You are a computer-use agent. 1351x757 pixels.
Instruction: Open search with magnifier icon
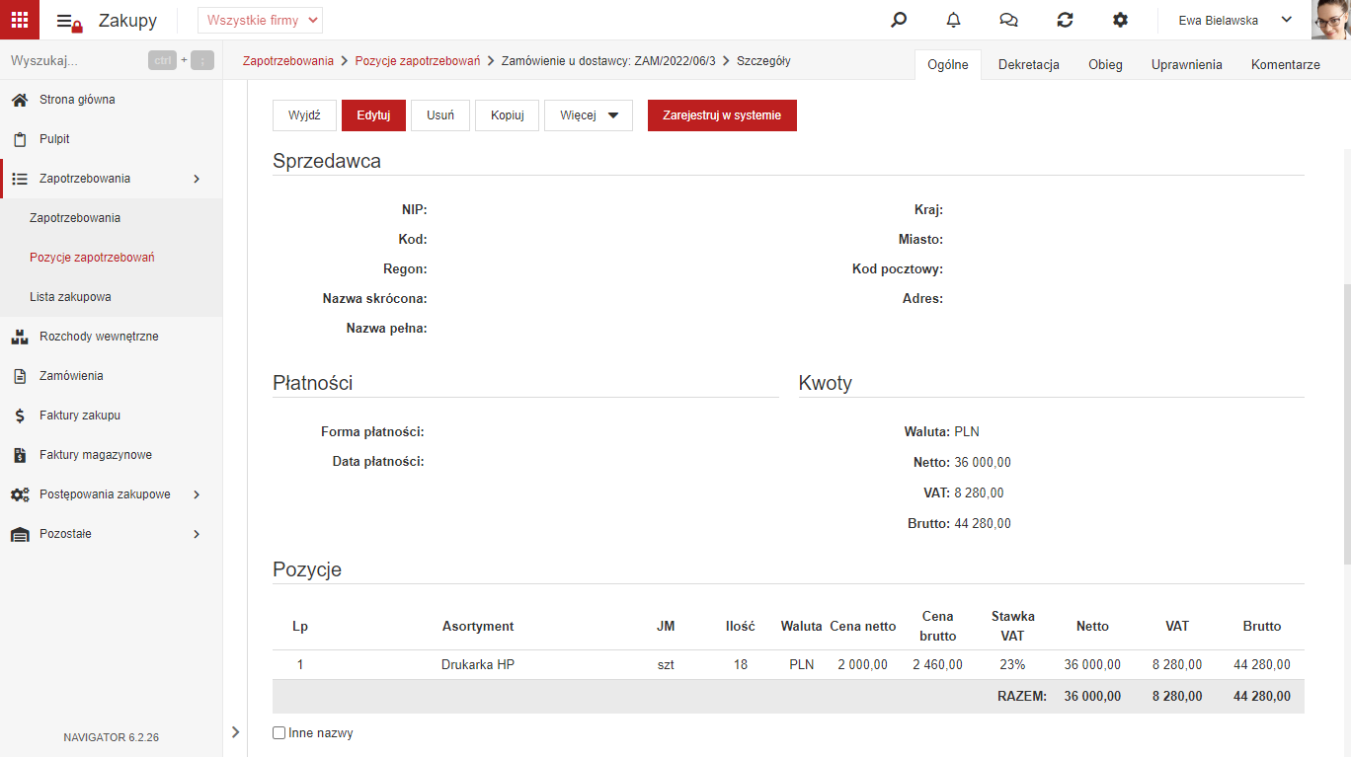click(899, 20)
